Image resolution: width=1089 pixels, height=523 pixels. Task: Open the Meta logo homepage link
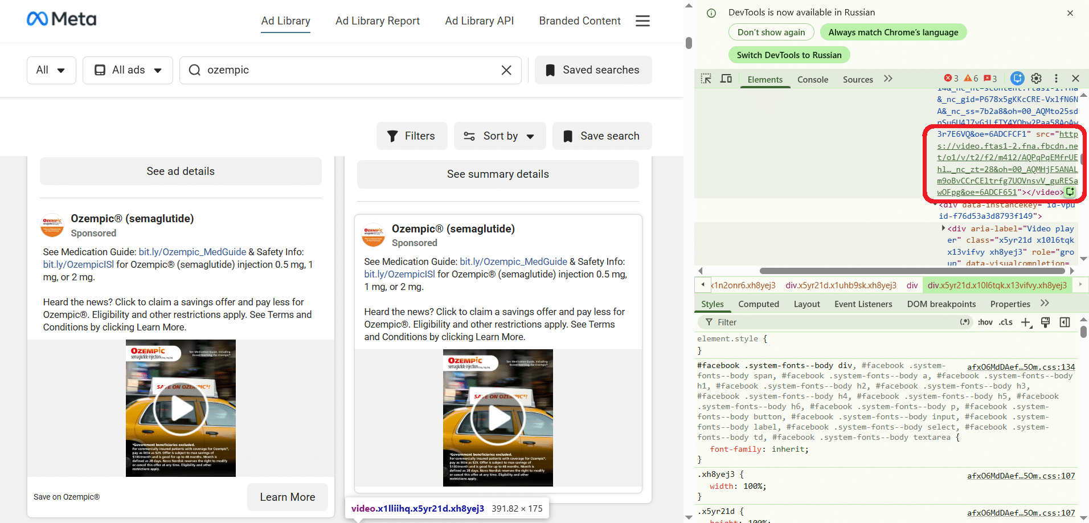62,19
